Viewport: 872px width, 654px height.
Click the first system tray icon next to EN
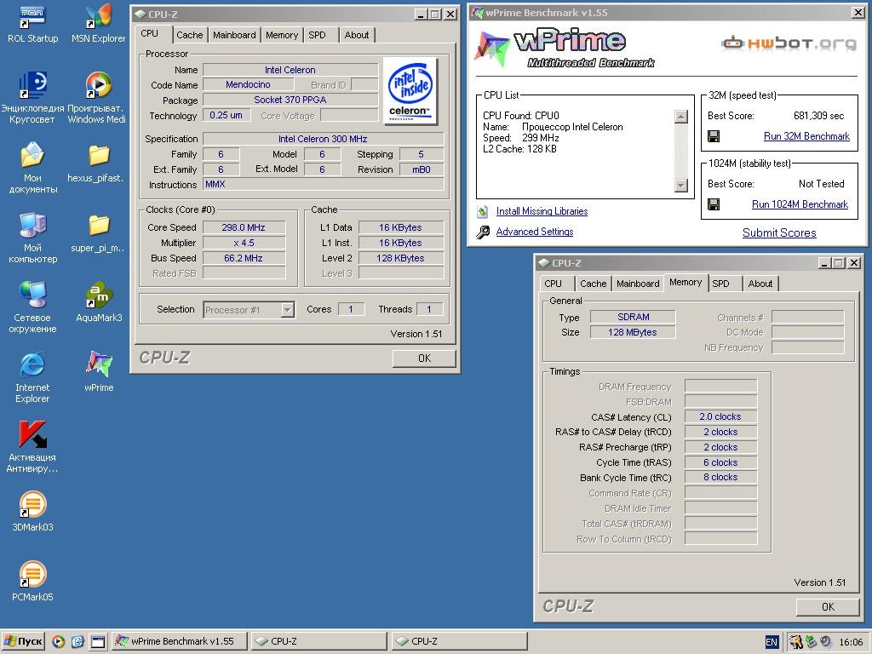(x=796, y=642)
